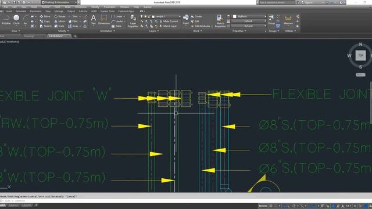
Task: Select the Polyline tool
Action: coord(6,20)
